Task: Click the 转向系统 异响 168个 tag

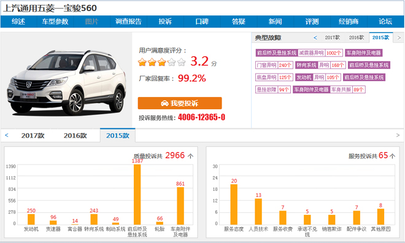Action: pos(320,65)
